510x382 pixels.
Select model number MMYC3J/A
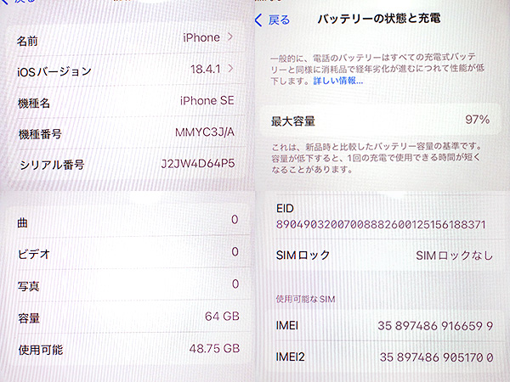pyautogui.click(x=205, y=132)
